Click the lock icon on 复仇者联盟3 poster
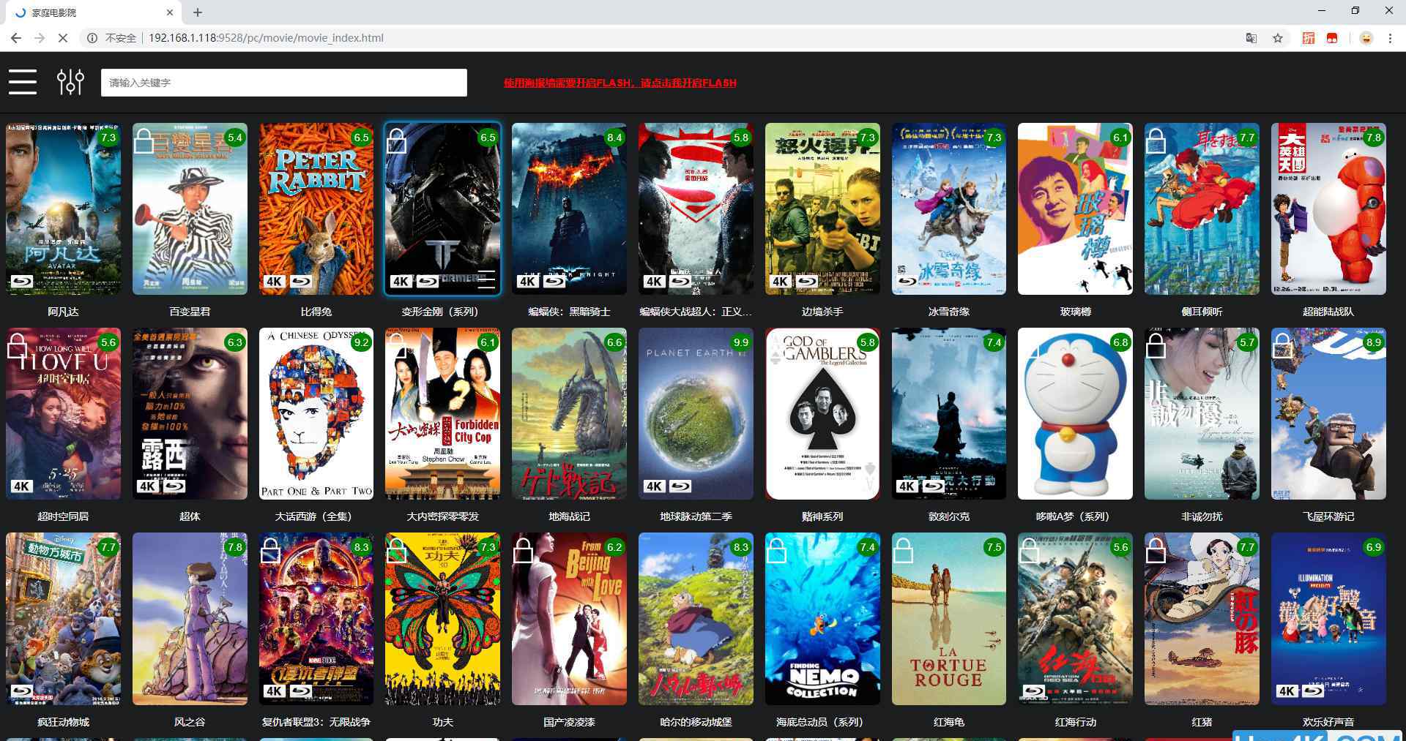The image size is (1406, 741). [270, 550]
